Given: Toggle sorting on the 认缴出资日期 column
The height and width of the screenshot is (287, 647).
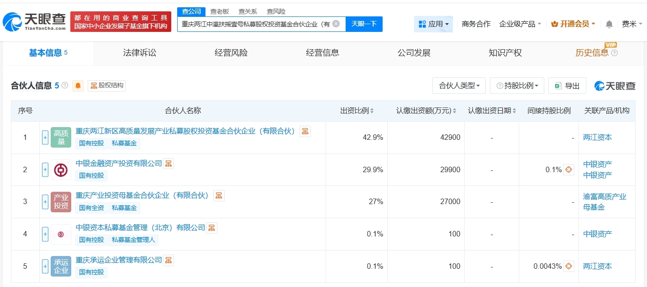Looking at the screenshot, I should [515, 110].
